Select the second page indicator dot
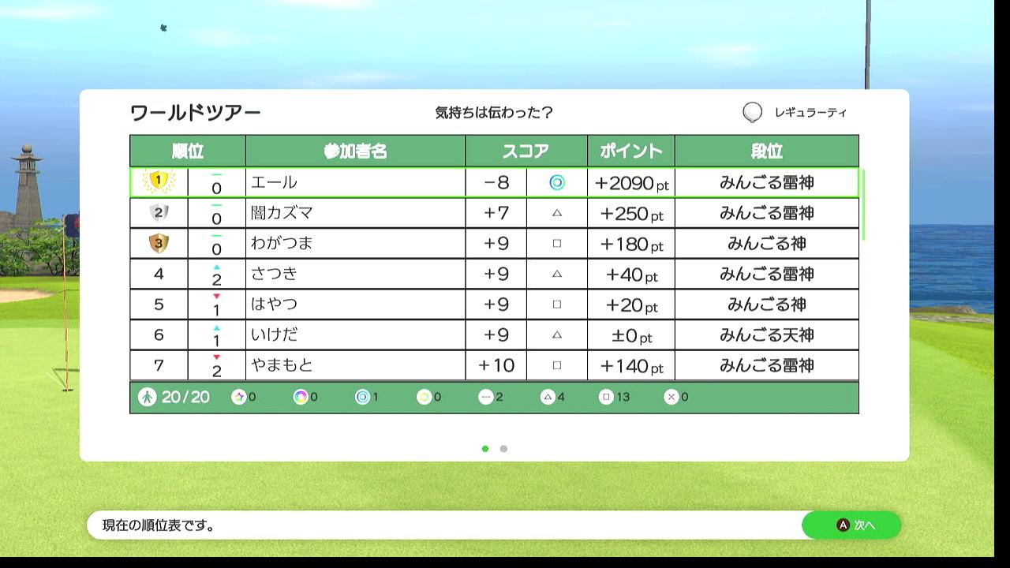The height and width of the screenshot is (568, 1010). (x=503, y=449)
